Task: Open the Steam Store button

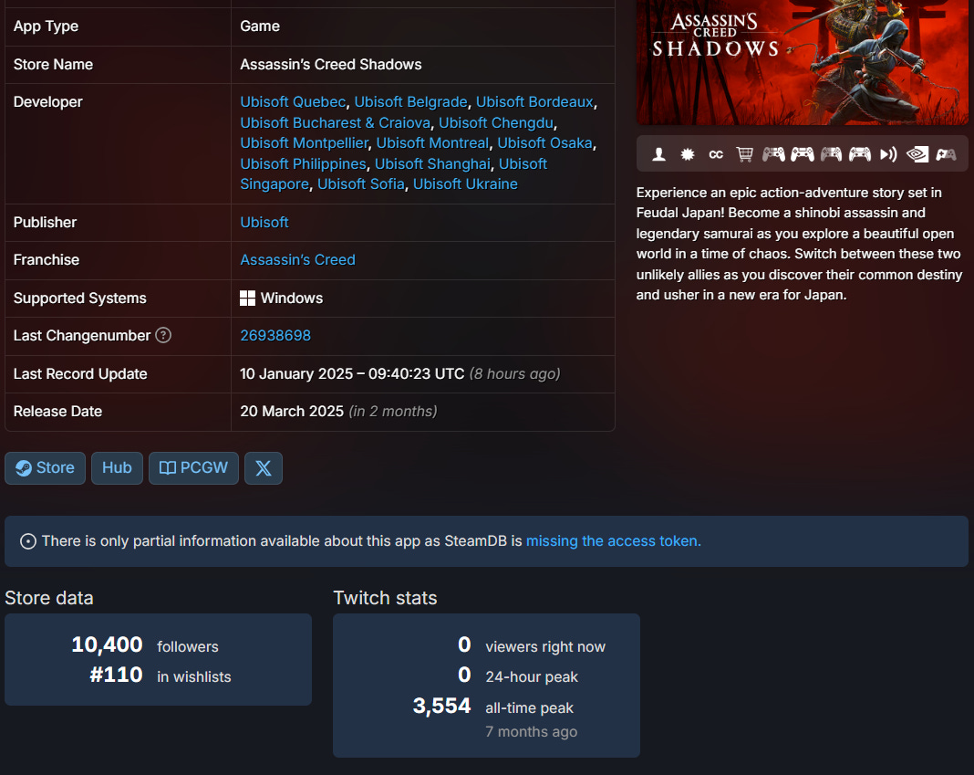Action: click(x=45, y=467)
